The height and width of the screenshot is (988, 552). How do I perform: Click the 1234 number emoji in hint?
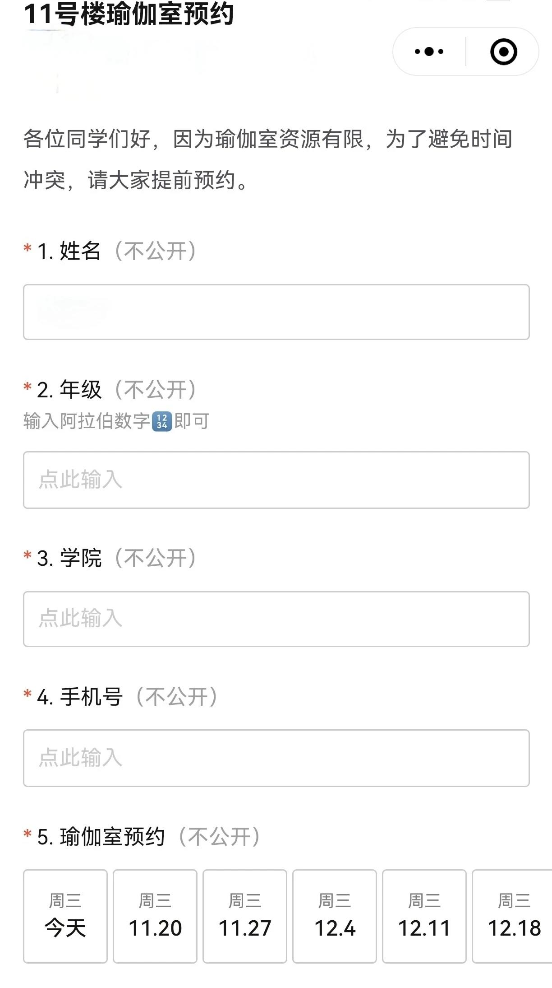(x=162, y=422)
